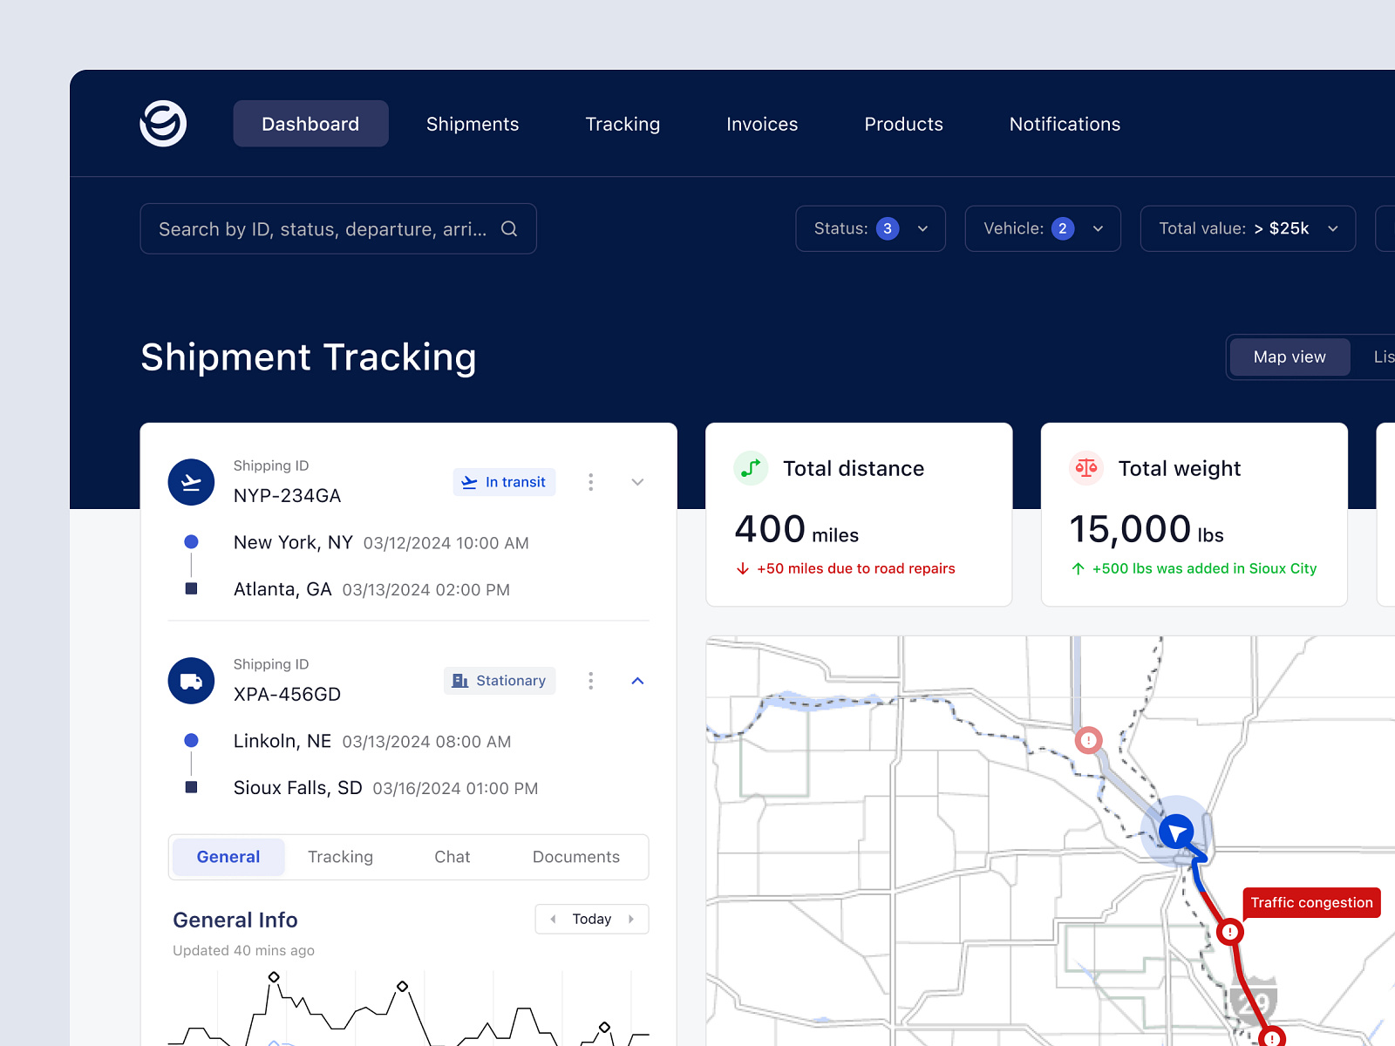Click the navigation arrow marker on the map

(1174, 833)
